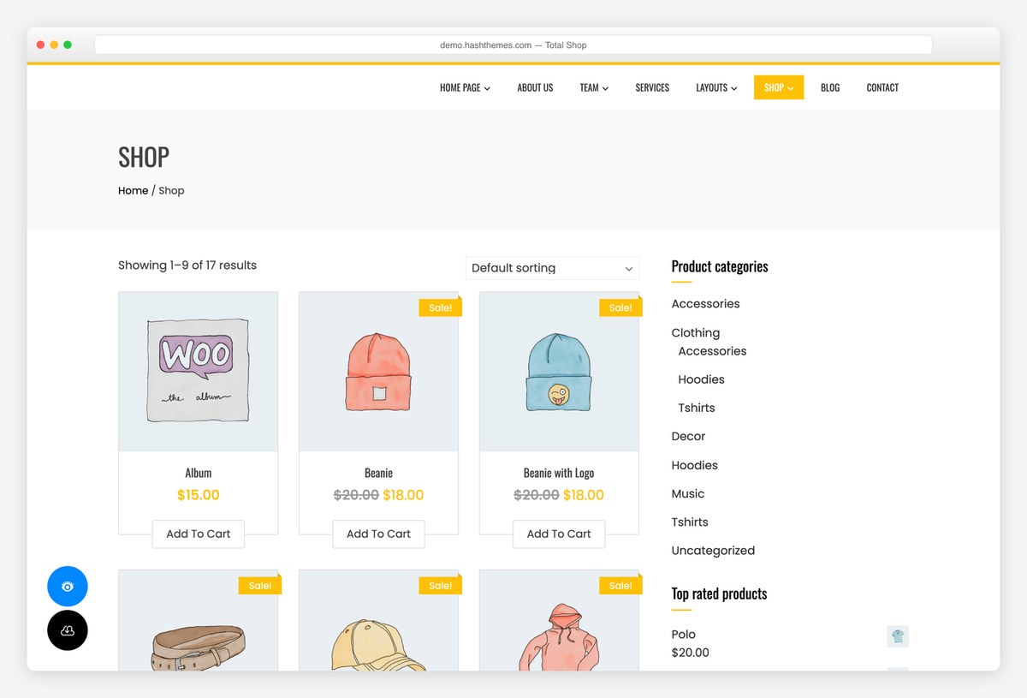1027x698 pixels.
Task: Select Tshirts under Clothing
Action: 697,408
